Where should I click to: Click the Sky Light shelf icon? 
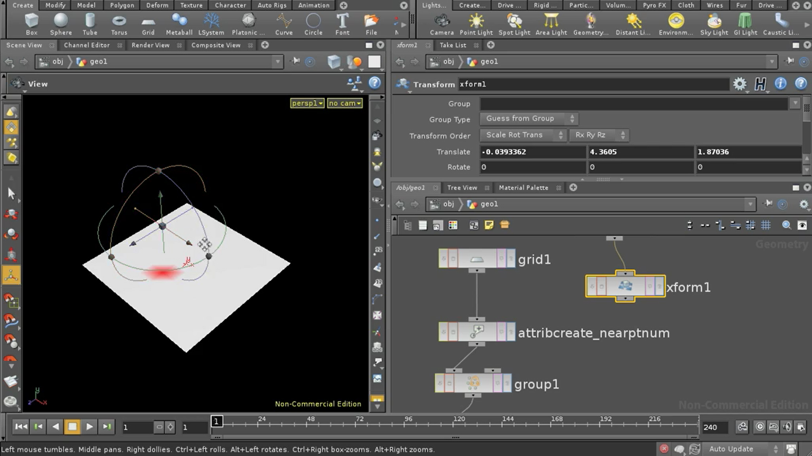tap(714, 24)
